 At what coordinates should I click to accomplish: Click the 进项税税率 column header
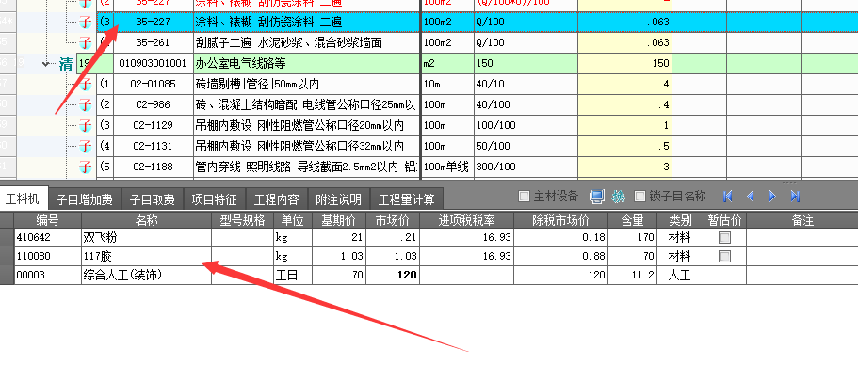tap(467, 220)
